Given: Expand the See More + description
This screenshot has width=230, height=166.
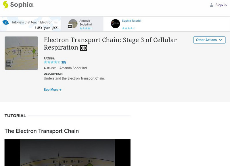Looking at the screenshot, I should pyautogui.click(x=53, y=90).
